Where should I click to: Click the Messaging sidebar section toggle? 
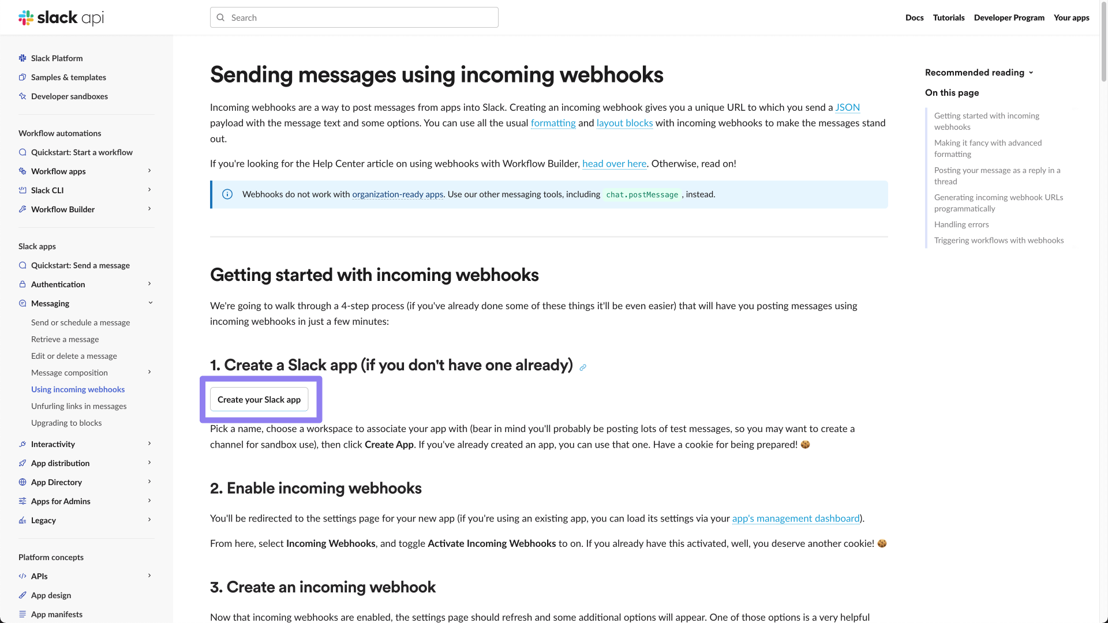[x=151, y=303]
